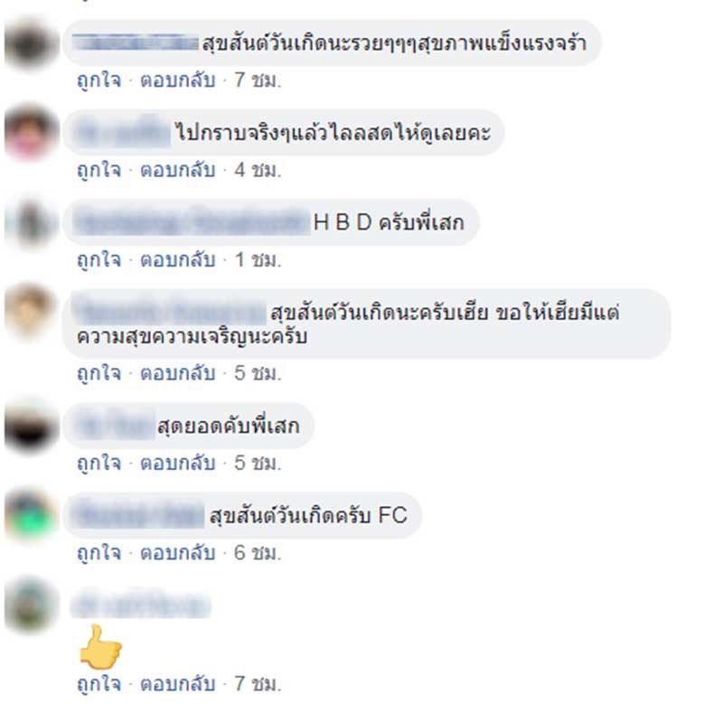
Task: Open the '1 ชม.' timestamp link
Action: tap(258, 260)
